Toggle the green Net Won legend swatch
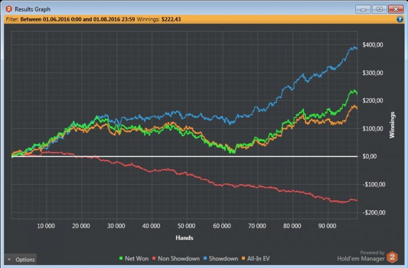The width and height of the screenshot is (408, 268). pos(121,258)
